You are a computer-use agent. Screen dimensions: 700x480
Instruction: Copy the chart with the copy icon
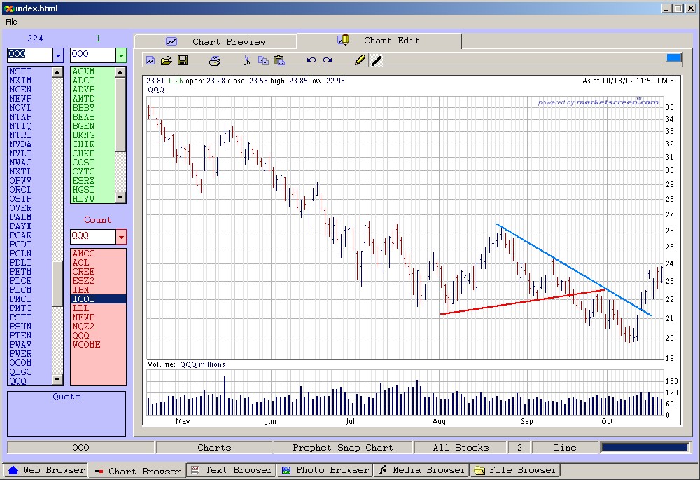click(263, 60)
